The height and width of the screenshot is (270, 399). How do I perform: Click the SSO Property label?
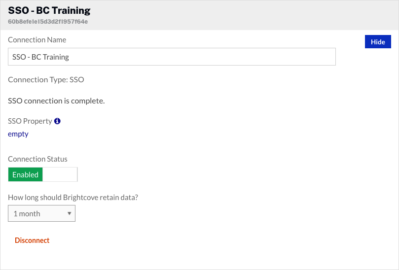(x=30, y=121)
